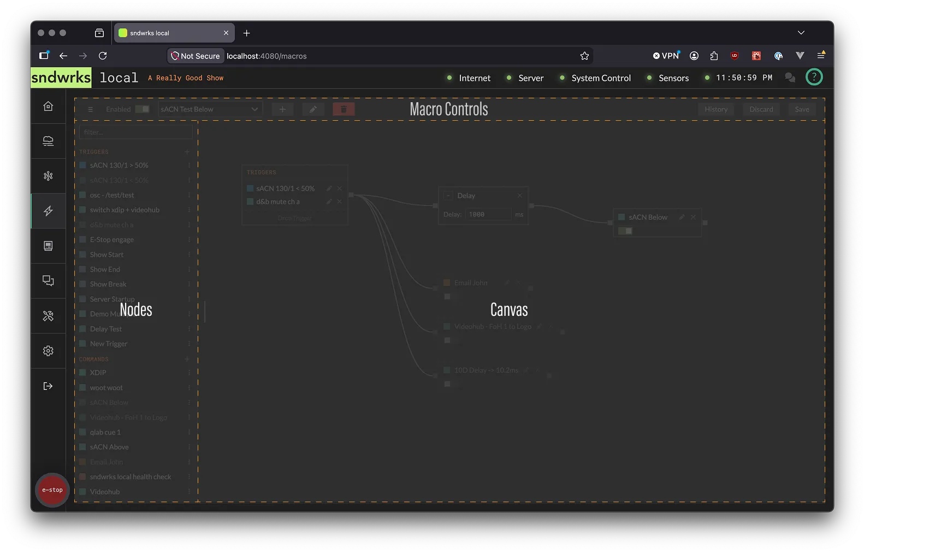Click the color square of XDIP command
The width and height of the screenshot is (947, 553).
(83, 373)
